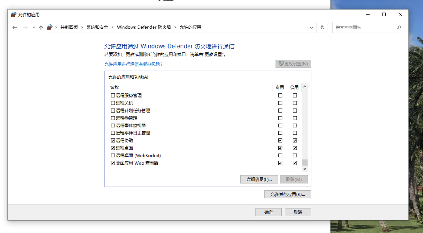
Task: Open recent locations dropdown arrow
Action: (33, 28)
